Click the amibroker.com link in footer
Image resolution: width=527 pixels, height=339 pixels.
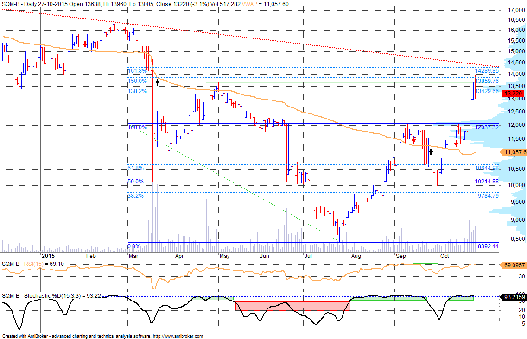(178, 336)
